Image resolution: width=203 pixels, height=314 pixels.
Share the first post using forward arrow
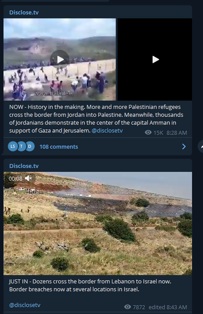click(201, 147)
